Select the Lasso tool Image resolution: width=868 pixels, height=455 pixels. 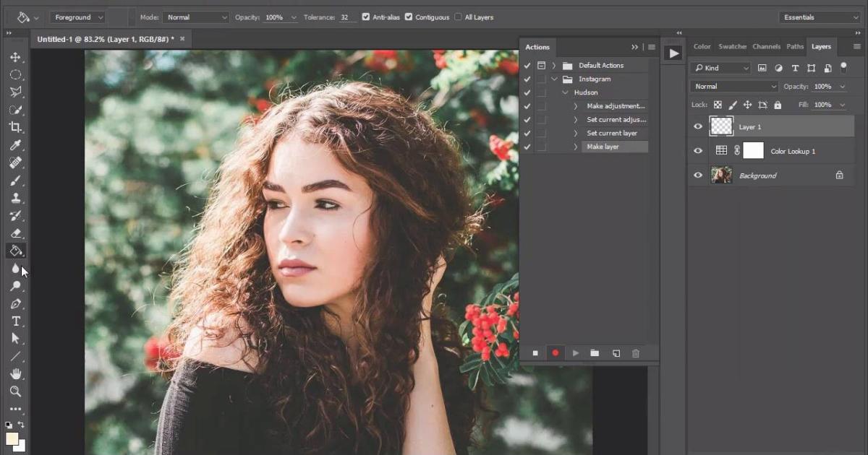(16, 92)
